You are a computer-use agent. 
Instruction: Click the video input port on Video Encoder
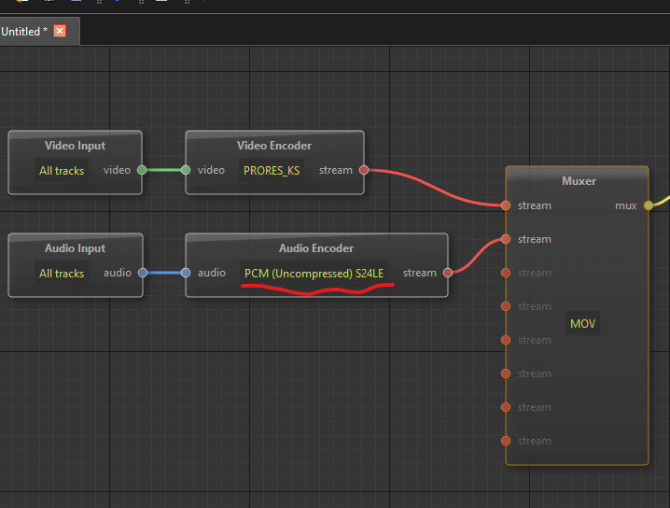pos(186,170)
